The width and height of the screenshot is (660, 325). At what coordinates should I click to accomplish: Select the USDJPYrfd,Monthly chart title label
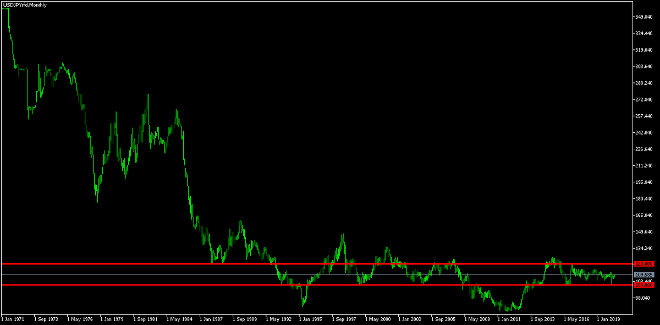pyautogui.click(x=25, y=4)
